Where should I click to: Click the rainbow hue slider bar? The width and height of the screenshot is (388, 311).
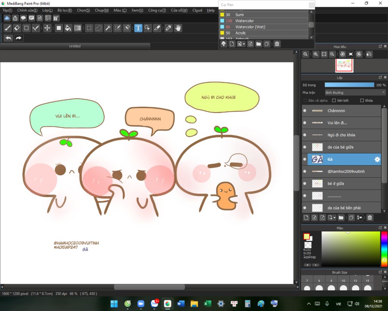tap(384, 249)
